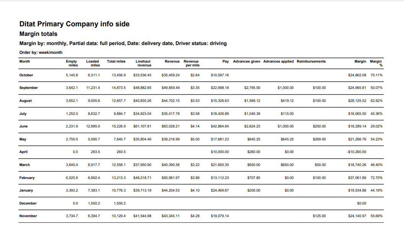Click the April margin value -$10,260.00
This screenshot has height=232, width=404.
click(356, 152)
